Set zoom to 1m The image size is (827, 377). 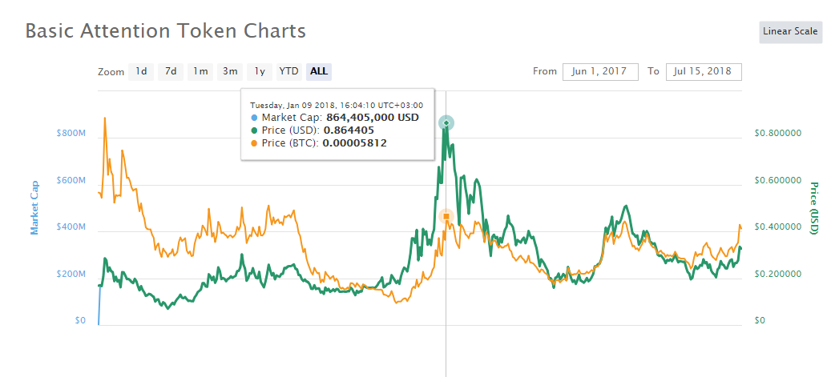pyautogui.click(x=200, y=71)
